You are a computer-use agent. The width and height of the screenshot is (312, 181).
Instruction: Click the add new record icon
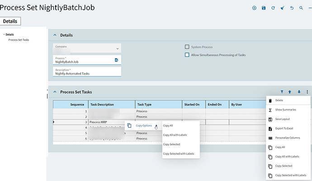click(x=254, y=8)
